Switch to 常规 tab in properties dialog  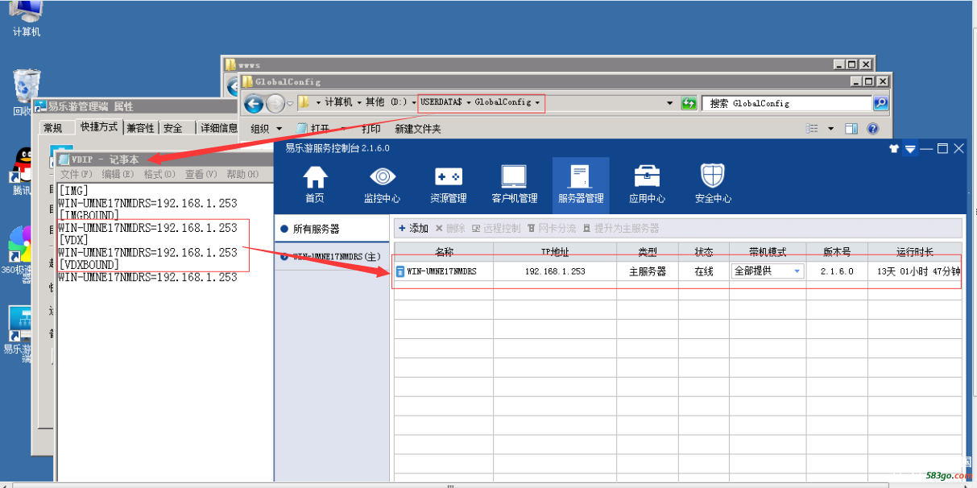[x=53, y=128]
